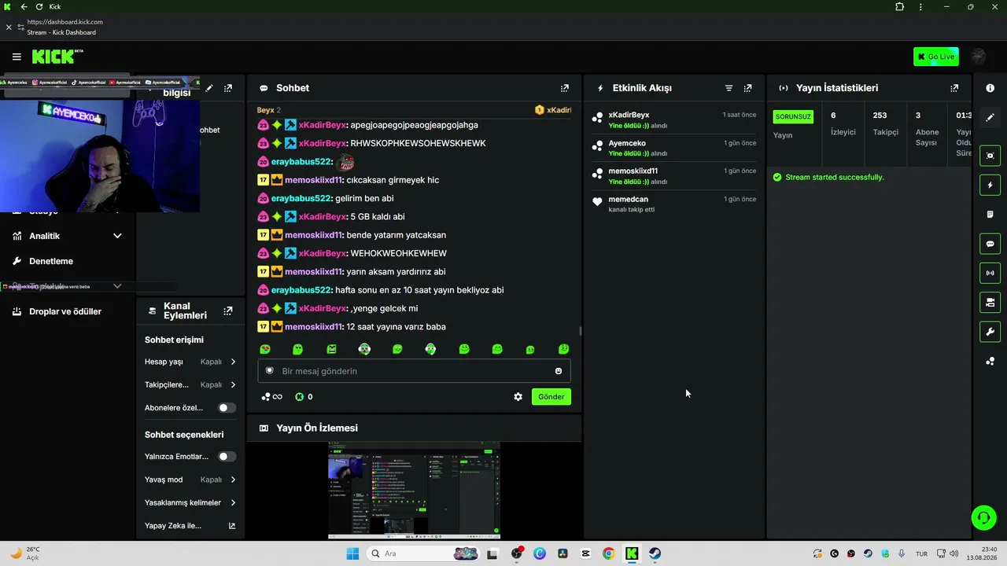Image resolution: width=1007 pixels, height=566 pixels.
Task: Open the Etkinlik Akışı filter options
Action: 729,88
